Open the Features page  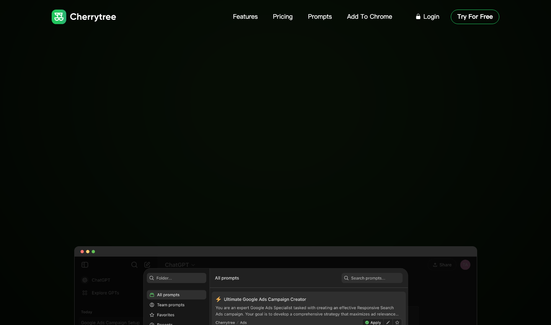[245, 17]
